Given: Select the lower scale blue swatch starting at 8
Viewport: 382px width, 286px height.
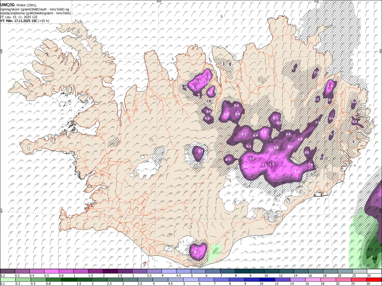Looking at the screenshot, I should 237,279.
